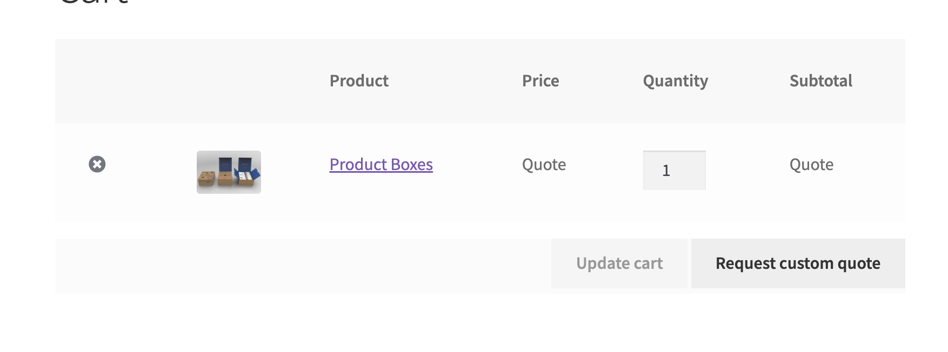Select the Quantity column header
The width and height of the screenshot is (948, 352).
point(675,81)
